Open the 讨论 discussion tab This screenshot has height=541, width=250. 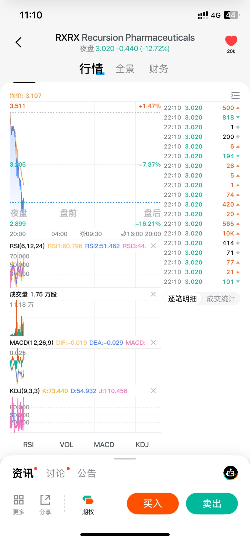click(56, 473)
